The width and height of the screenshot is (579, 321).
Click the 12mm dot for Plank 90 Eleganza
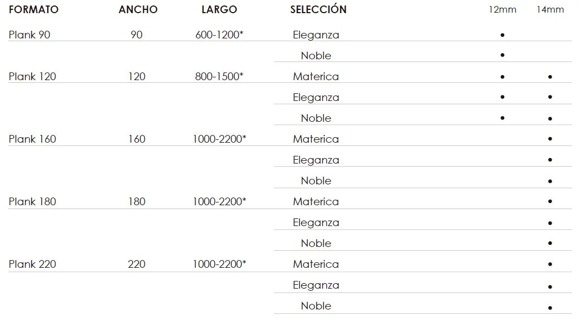click(502, 35)
